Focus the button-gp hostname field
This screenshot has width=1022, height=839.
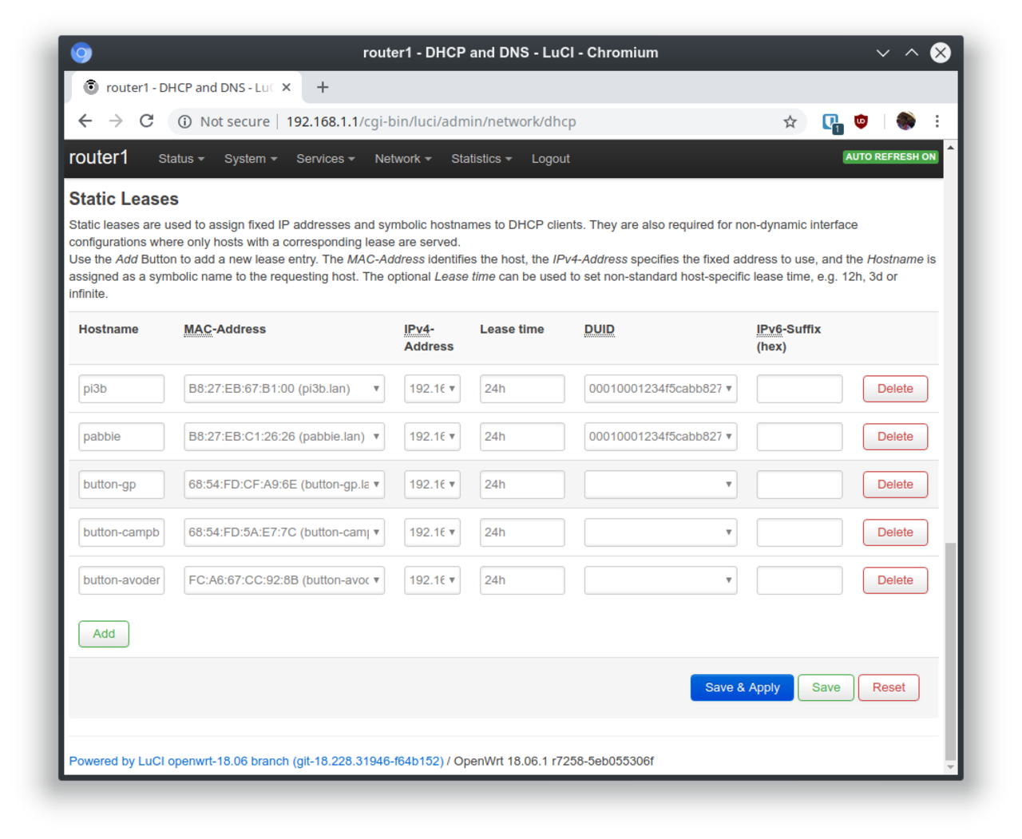click(x=121, y=485)
